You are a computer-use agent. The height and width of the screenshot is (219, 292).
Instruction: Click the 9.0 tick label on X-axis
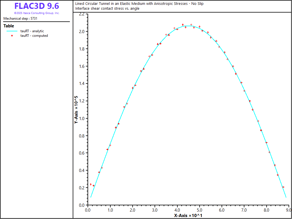click(289, 210)
